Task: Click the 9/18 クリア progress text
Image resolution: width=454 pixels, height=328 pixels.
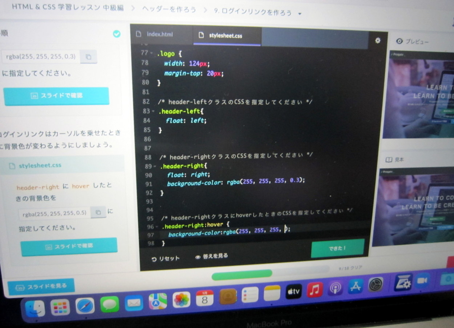Action: pos(350,268)
